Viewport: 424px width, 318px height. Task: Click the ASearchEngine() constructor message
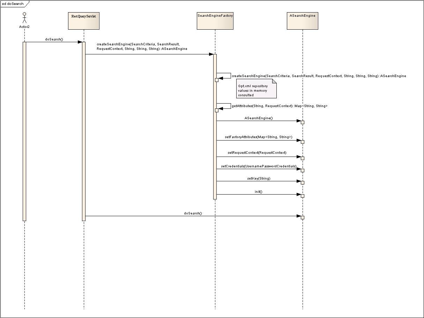259,118
